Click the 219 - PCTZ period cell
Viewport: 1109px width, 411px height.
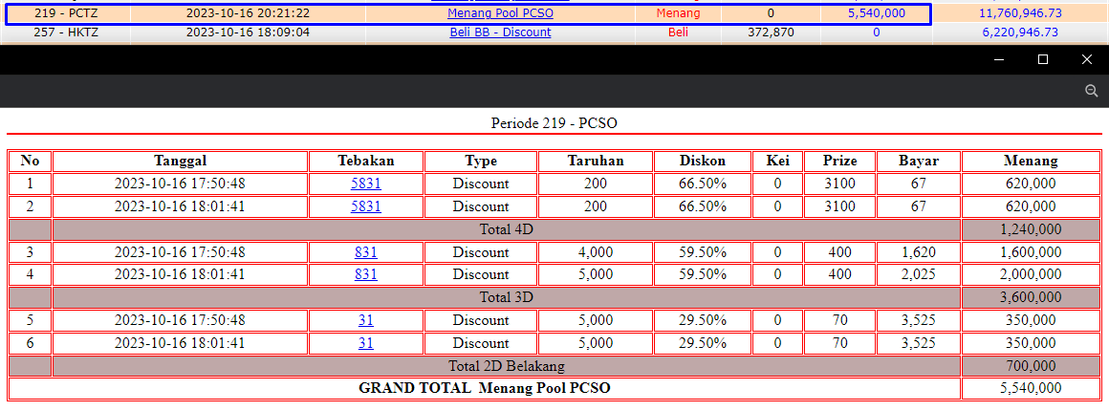[65, 13]
